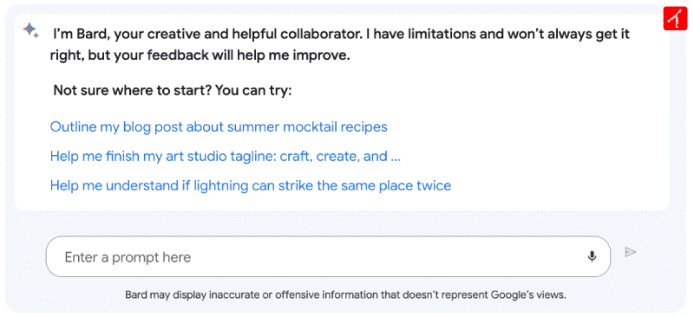
Task: Focus the 'Enter a prompt here' field
Action: pyautogui.click(x=328, y=257)
